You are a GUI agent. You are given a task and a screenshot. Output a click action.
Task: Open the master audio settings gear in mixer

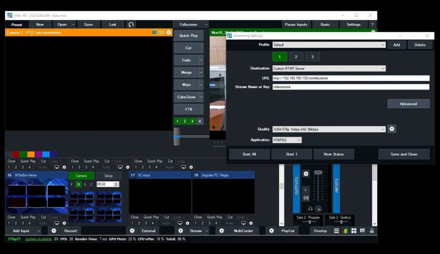coord(306,174)
